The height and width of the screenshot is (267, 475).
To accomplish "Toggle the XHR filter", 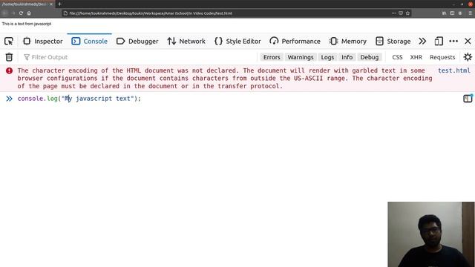I will 416,57.
